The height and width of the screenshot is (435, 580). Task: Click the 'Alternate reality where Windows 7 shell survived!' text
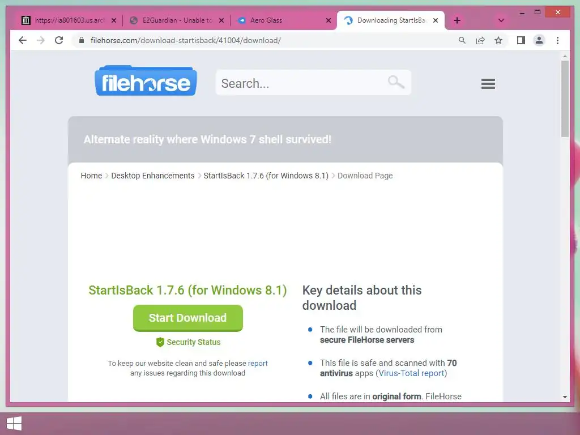(x=207, y=139)
